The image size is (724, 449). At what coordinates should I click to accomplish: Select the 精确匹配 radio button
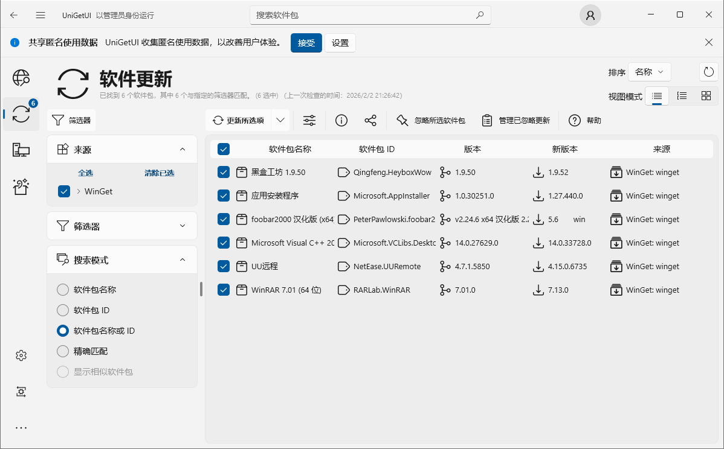63,351
